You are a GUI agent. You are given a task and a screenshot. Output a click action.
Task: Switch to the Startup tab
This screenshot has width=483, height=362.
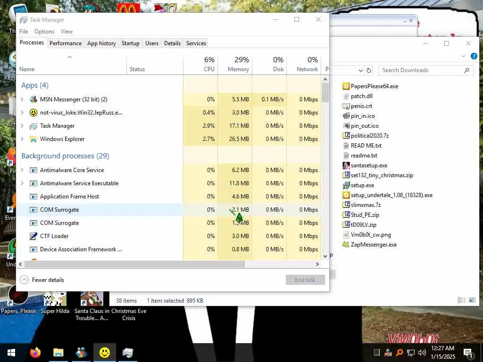(131, 43)
